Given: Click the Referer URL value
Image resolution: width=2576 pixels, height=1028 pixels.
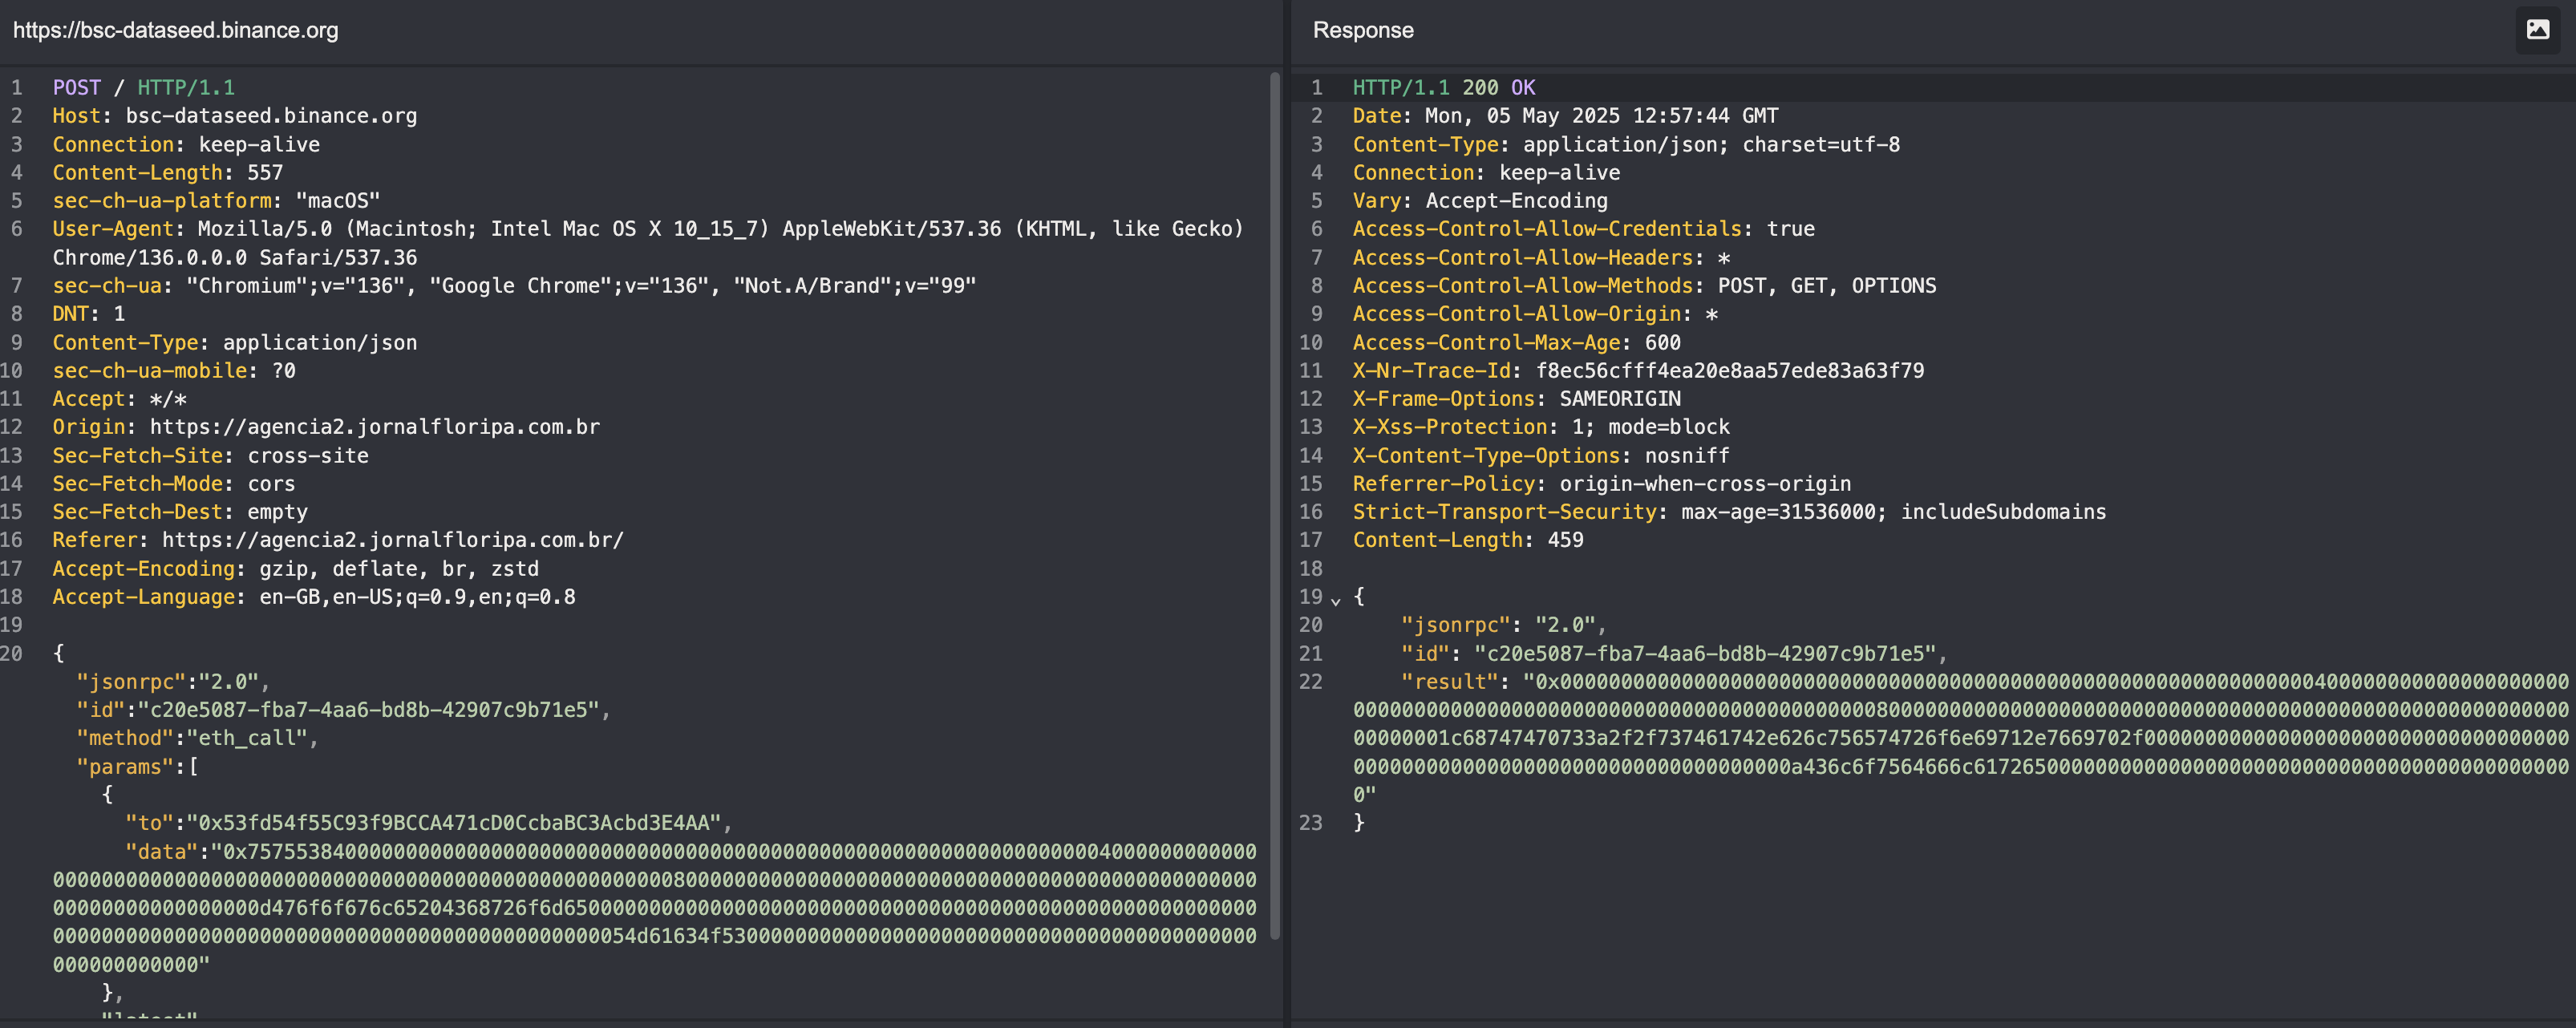Looking at the screenshot, I should point(393,540).
